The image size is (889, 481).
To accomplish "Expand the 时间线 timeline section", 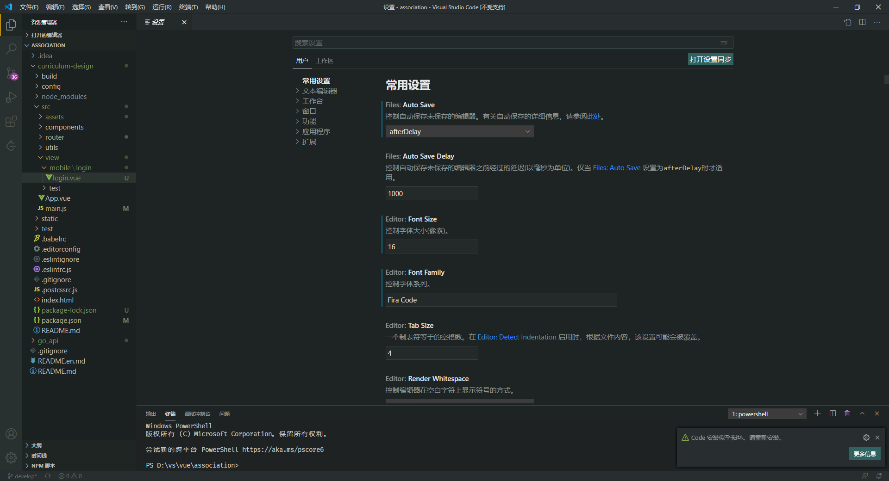I will click(x=79, y=456).
